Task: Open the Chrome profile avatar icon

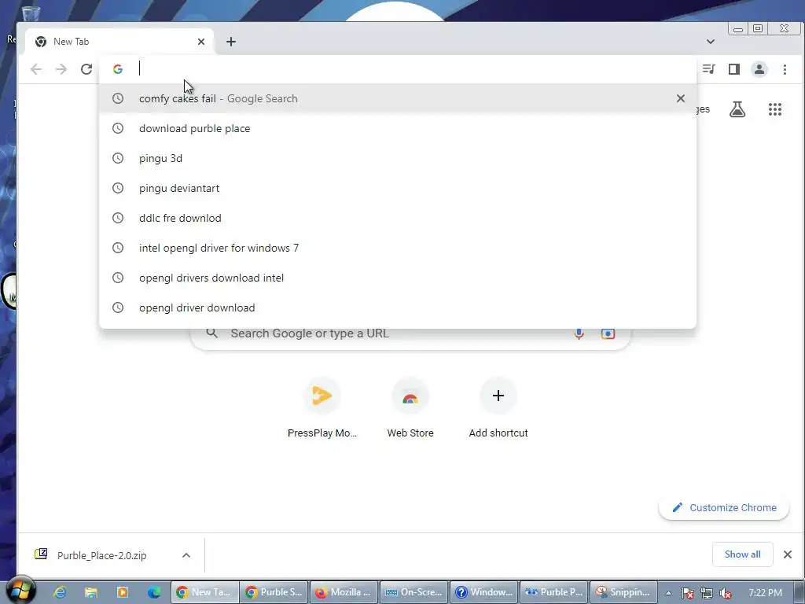Action: tap(759, 69)
